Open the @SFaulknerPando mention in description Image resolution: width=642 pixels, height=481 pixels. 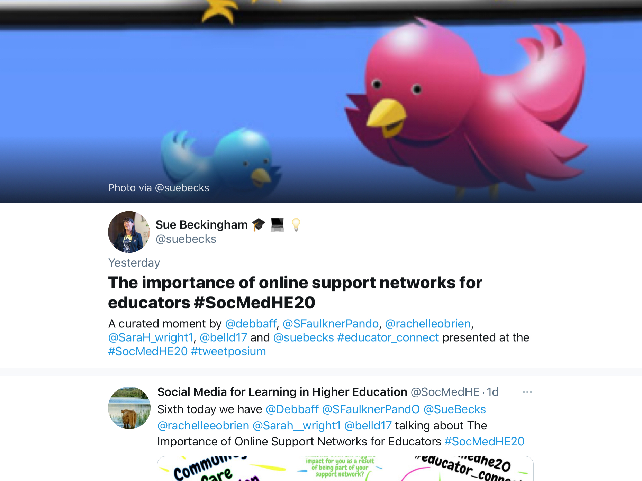[x=331, y=324]
